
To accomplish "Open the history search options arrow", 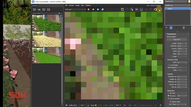I will [61, 13].
